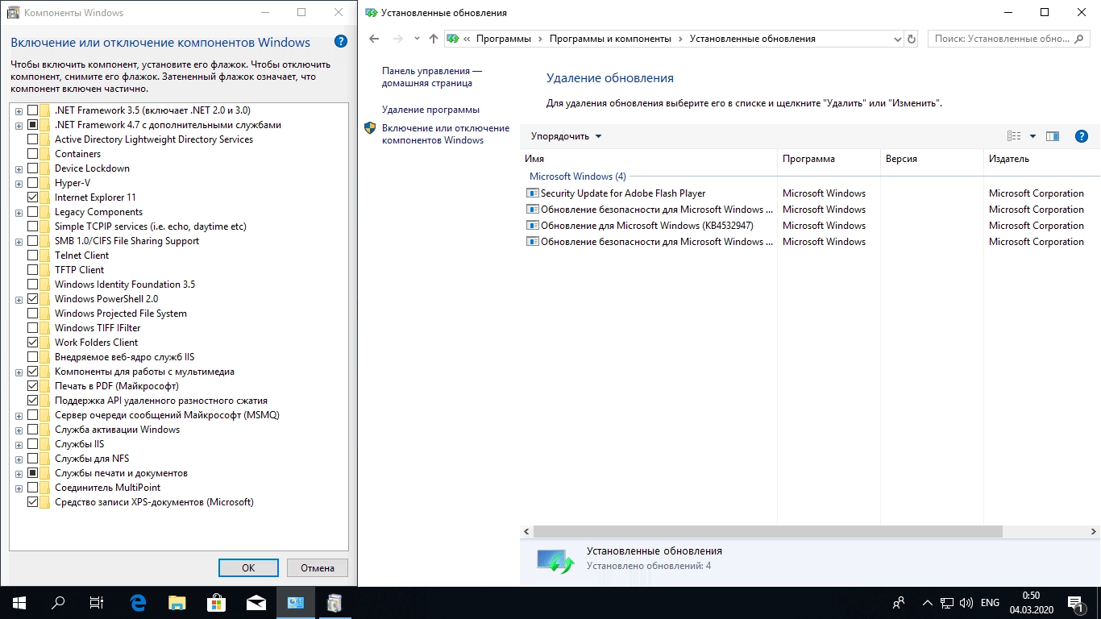Open clock and date in taskbar

point(1031,603)
